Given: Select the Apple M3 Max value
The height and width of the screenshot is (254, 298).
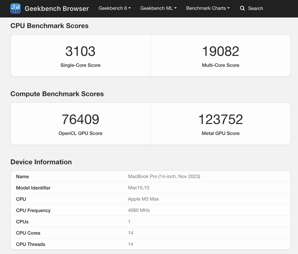Looking at the screenshot, I should pos(144,199).
